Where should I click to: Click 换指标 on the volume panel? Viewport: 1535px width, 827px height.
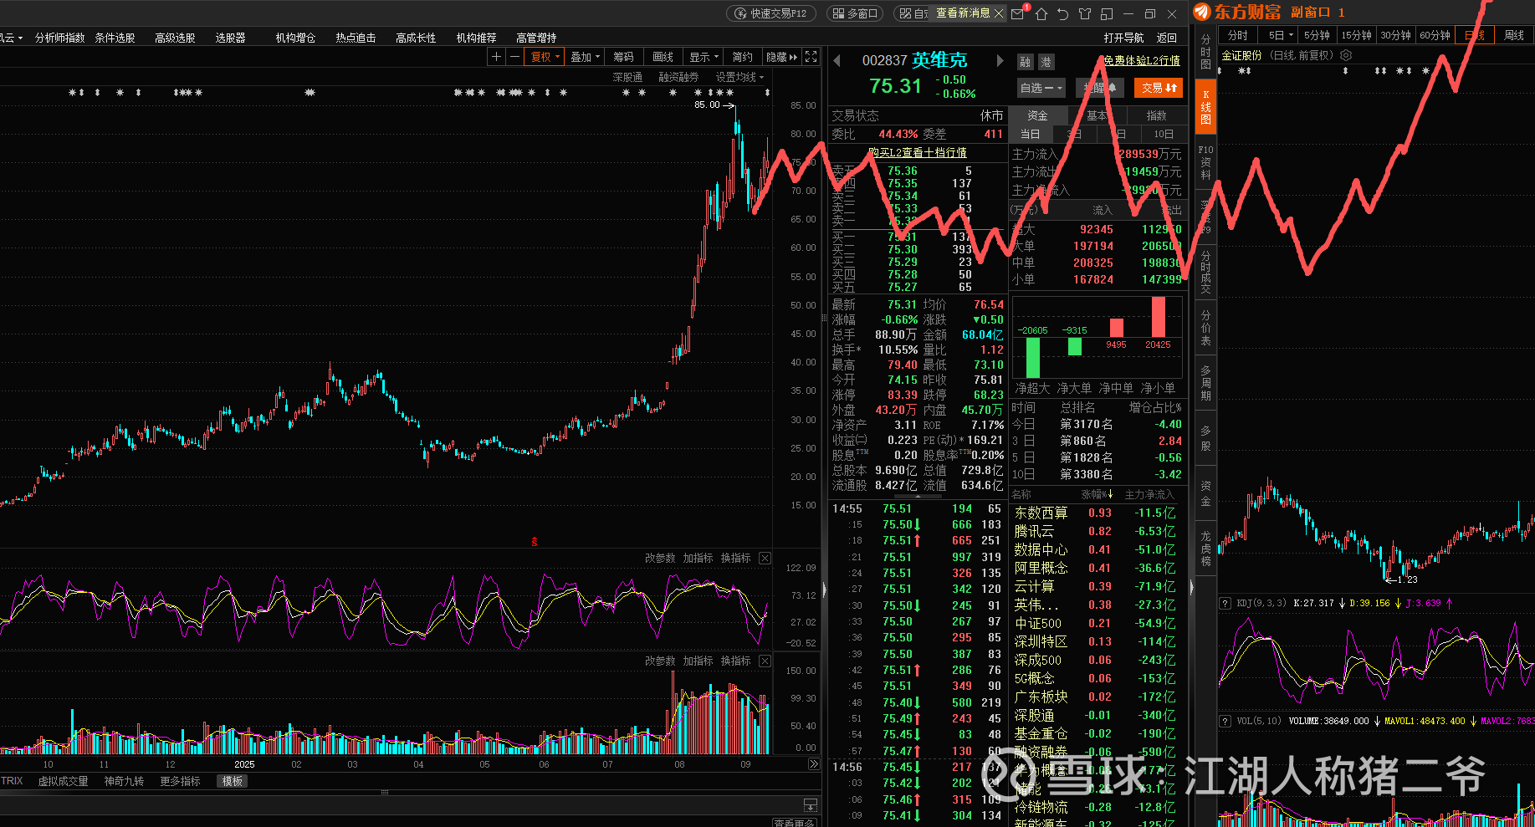coord(735,661)
